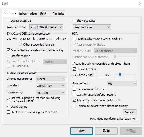This screenshot has width=144, height=137.
Task: Click the SDR display nits slider thumb
Action: (x=120, y=74)
